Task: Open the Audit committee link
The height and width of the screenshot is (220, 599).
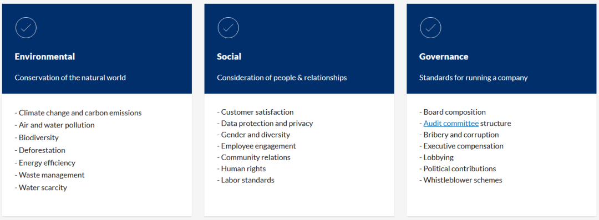Action: (x=451, y=124)
